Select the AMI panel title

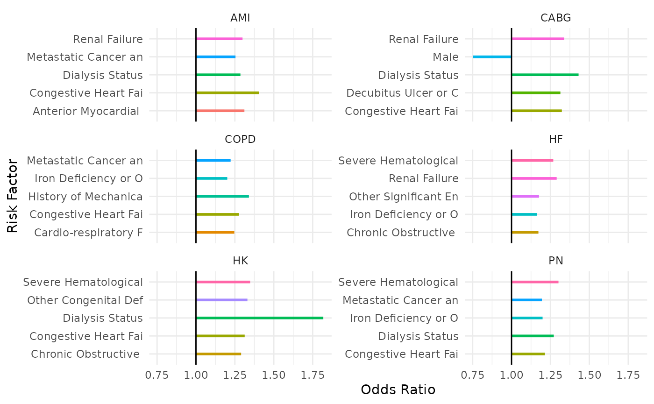pyautogui.click(x=240, y=18)
